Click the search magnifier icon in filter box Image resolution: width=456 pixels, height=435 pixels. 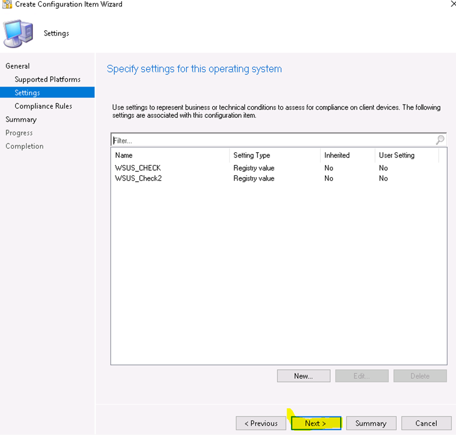tap(440, 140)
